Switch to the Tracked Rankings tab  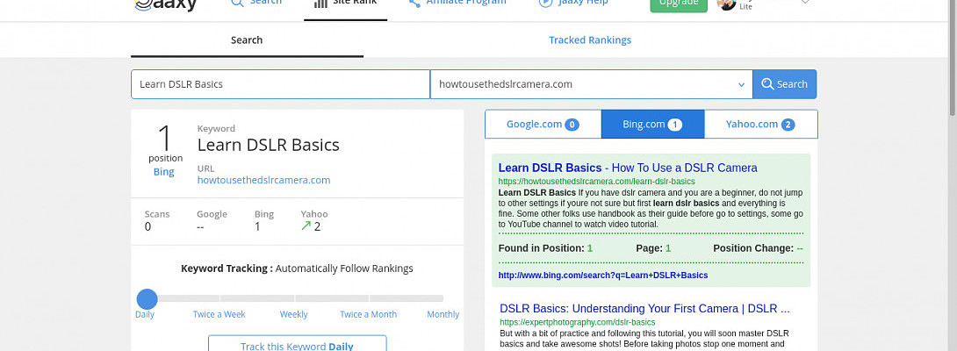coord(590,40)
